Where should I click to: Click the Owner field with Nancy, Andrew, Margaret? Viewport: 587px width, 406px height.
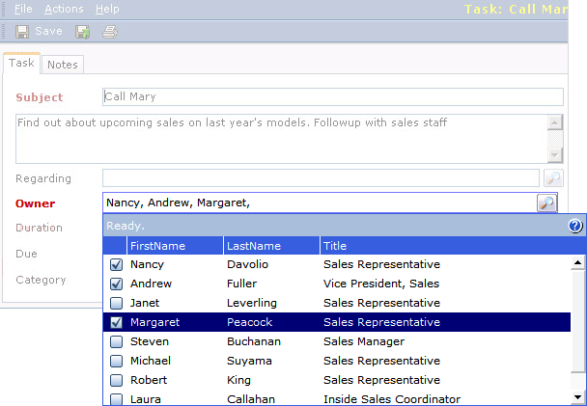click(320, 203)
